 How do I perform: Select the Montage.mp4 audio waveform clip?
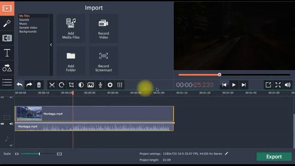(94, 127)
